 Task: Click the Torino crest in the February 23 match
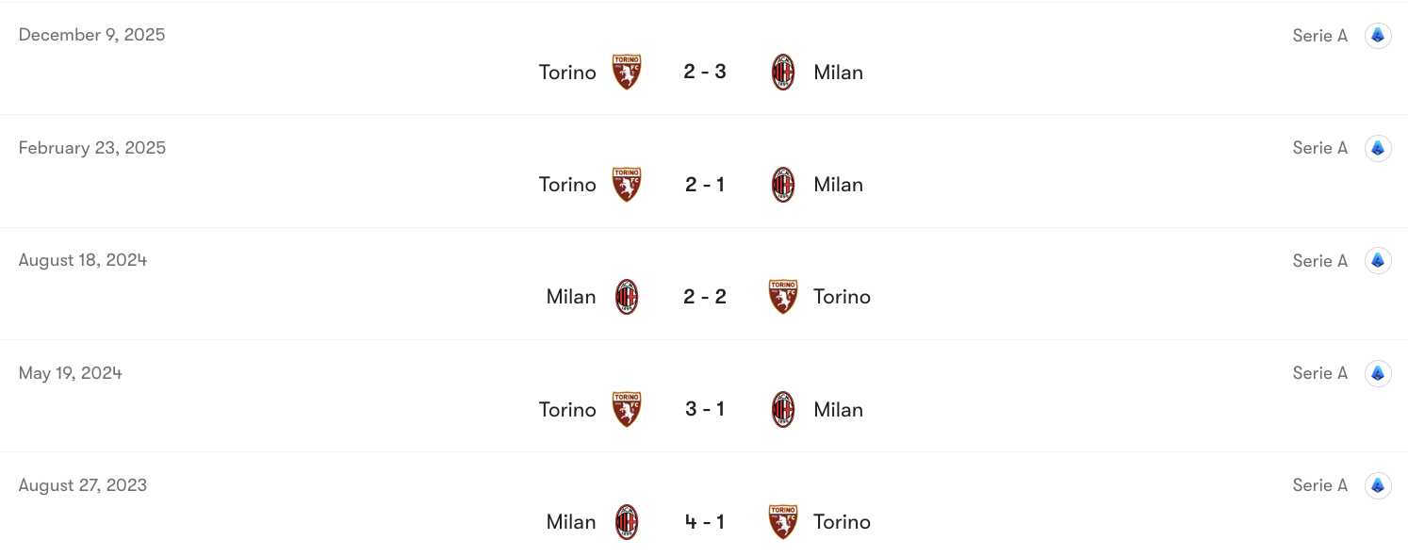tap(625, 184)
